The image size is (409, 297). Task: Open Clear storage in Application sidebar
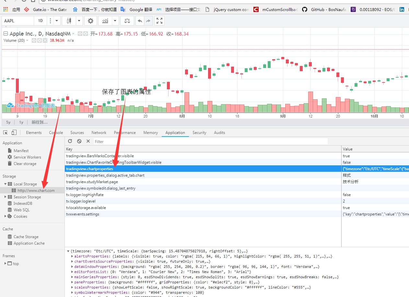(25, 164)
